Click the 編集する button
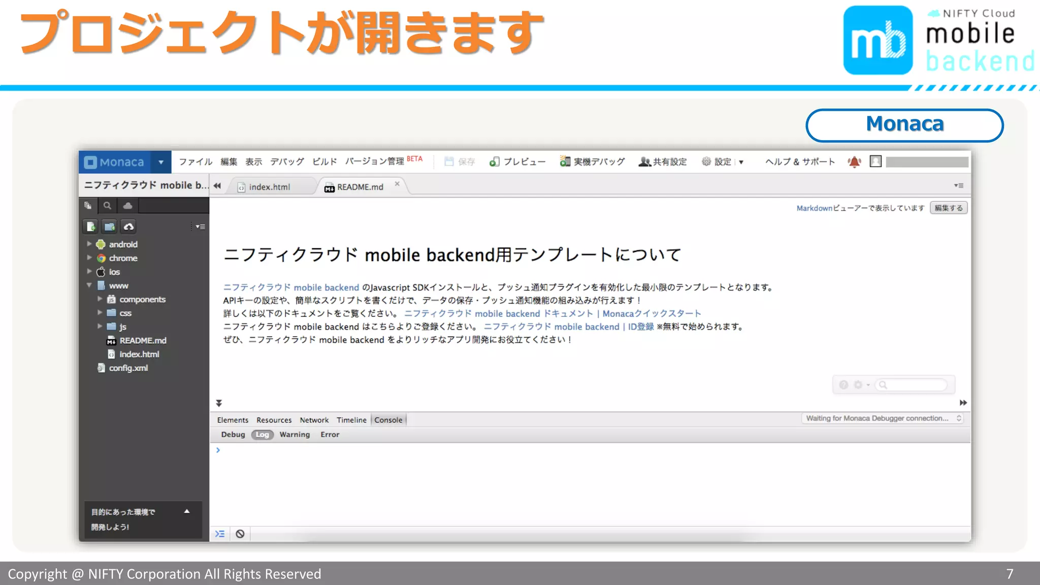This screenshot has height=585, width=1040. coord(948,208)
